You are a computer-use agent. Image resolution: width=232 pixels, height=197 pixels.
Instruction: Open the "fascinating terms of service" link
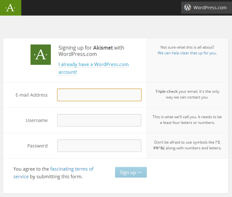(72, 169)
